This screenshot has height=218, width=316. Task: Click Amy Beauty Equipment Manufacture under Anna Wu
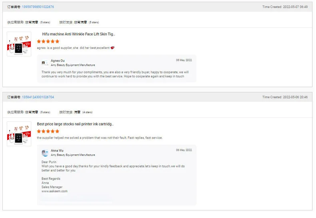click(x=73, y=155)
